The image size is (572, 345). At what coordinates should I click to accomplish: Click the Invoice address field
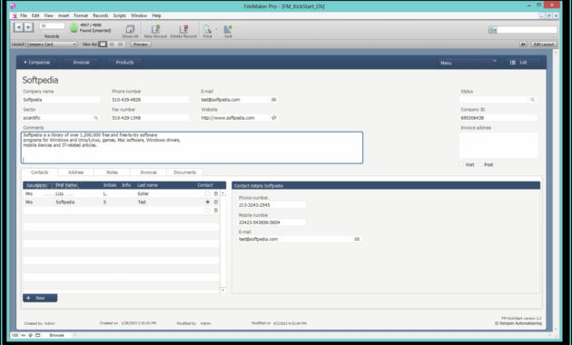(498, 145)
